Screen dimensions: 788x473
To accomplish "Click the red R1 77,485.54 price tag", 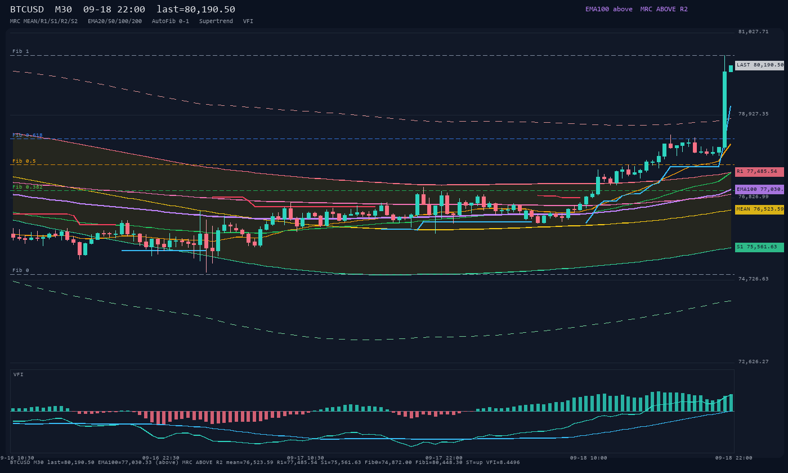I will tap(760, 171).
